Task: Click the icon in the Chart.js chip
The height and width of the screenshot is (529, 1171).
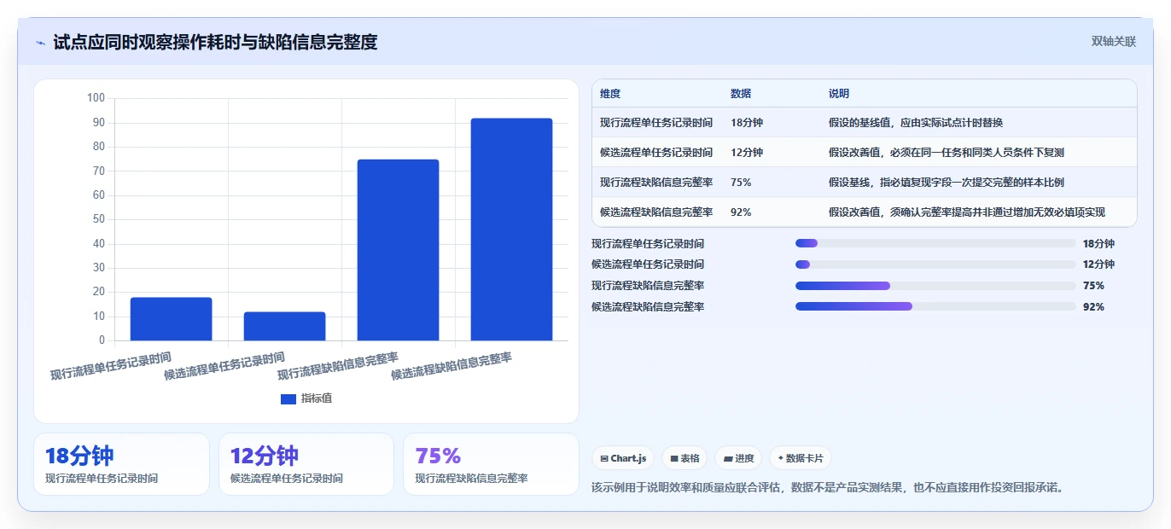Action: pos(604,459)
